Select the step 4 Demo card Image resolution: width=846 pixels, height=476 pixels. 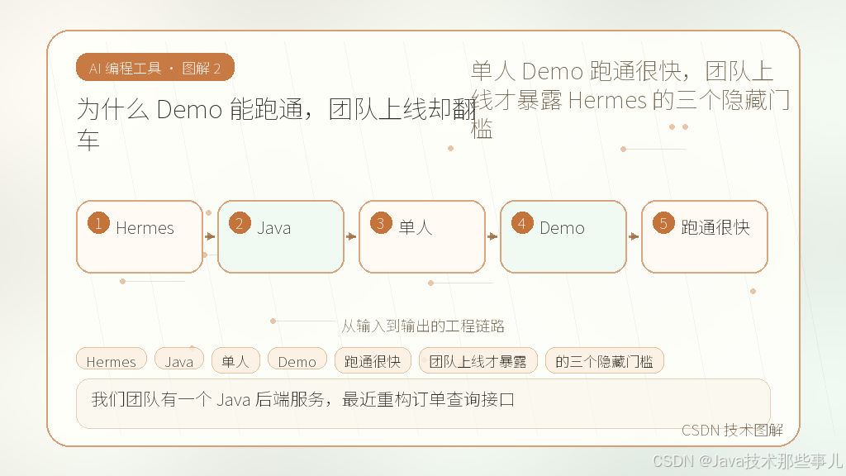pyautogui.click(x=563, y=236)
